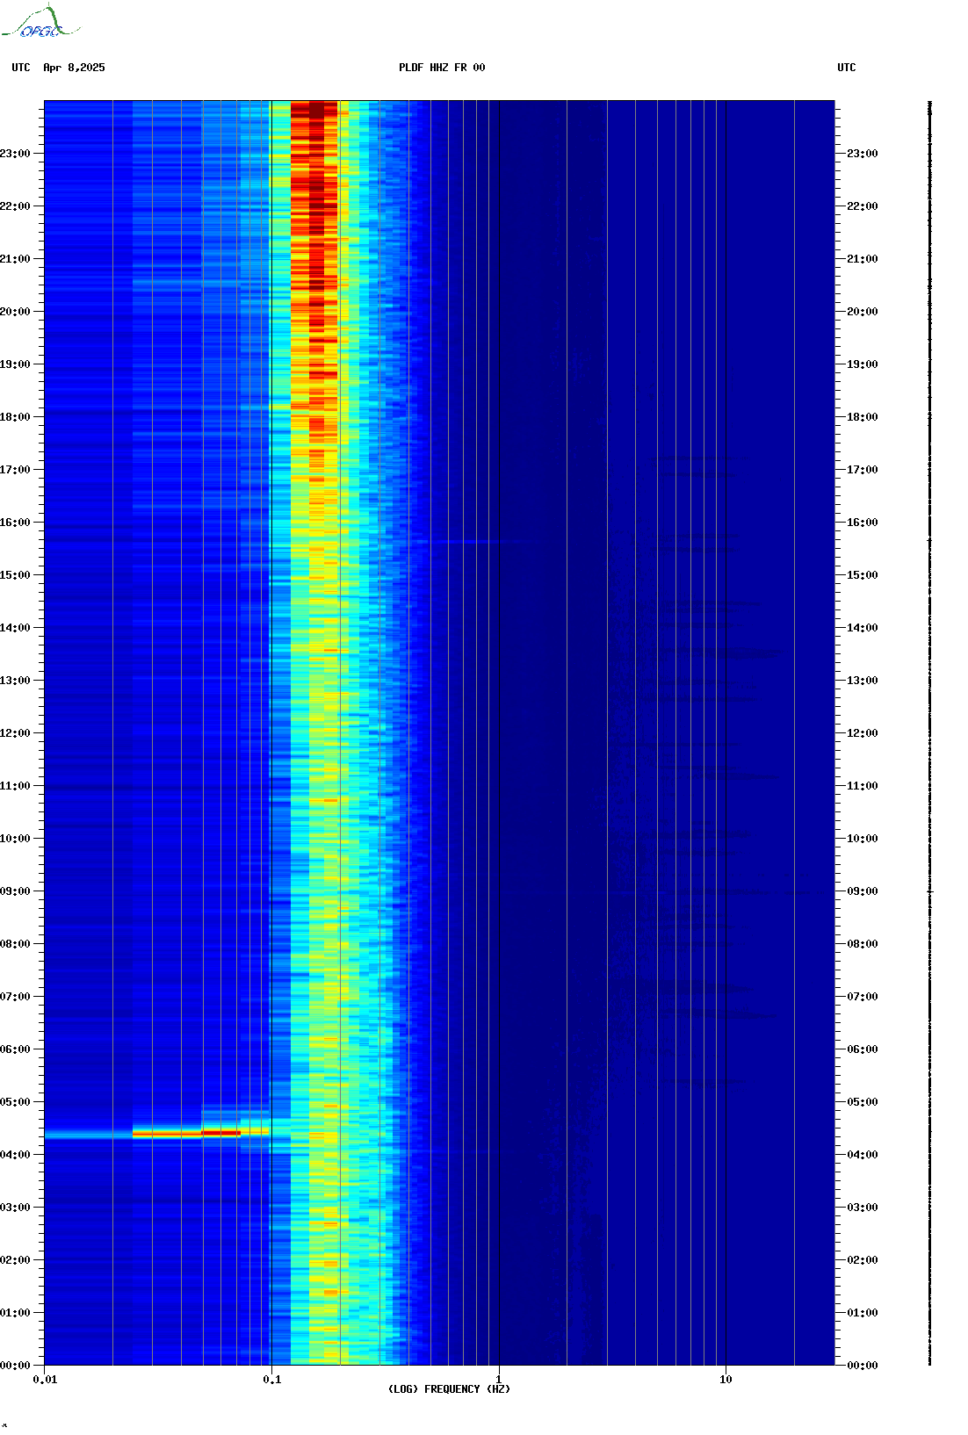This screenshot has height=1435, width=968.
Task: Click the 19:00 label on the right time axis
Action: click(863, 364)
